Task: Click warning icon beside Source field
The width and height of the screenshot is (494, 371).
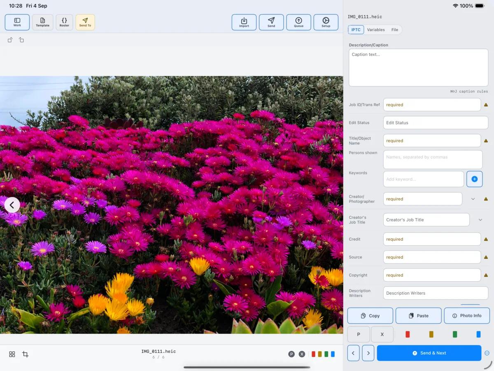Action: pyautogui.click(x=486, y=257)
